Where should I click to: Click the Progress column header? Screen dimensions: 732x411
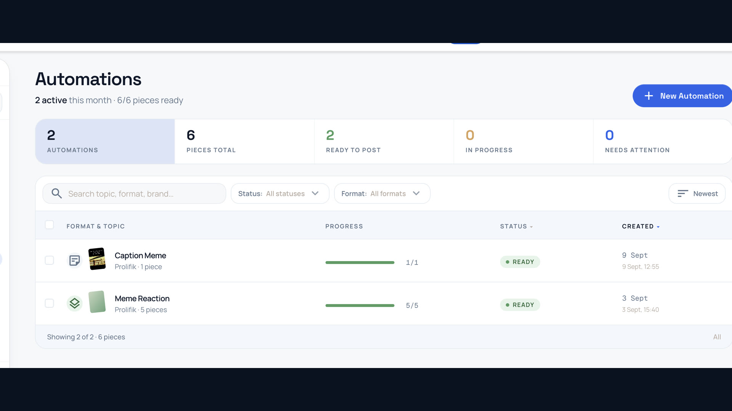(344, 226)
